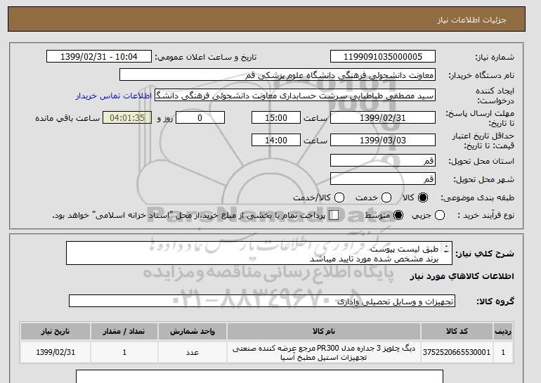Viewport: 541px width, 383px height.
Task: Select the کالا/خدمت radio button
Action: [339, 197]
